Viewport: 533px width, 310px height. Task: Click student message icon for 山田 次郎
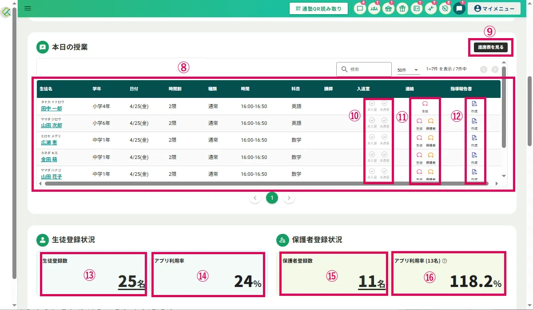point(419,121)
